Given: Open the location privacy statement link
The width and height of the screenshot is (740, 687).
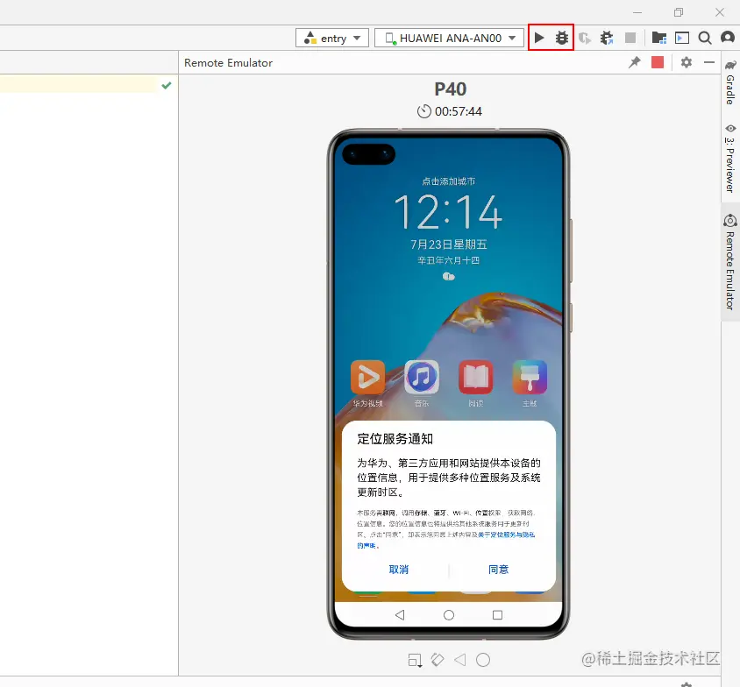Looking at the screenshot, I should tap(506, 535).
